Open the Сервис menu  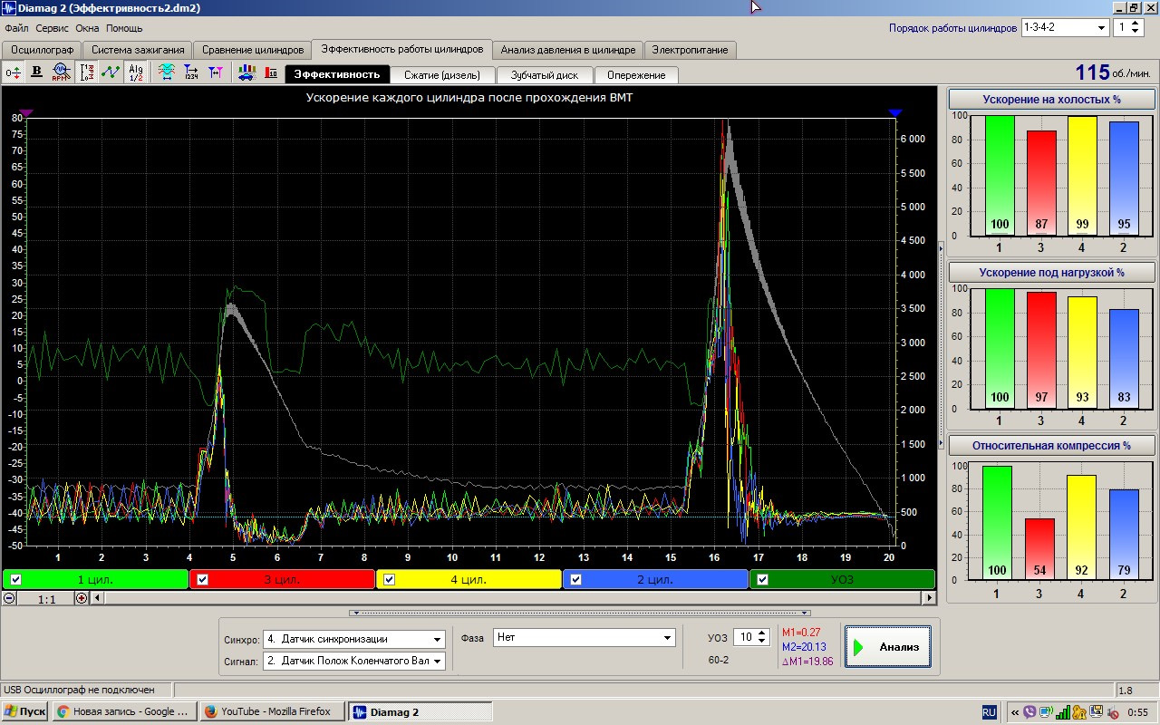[53, 28]
